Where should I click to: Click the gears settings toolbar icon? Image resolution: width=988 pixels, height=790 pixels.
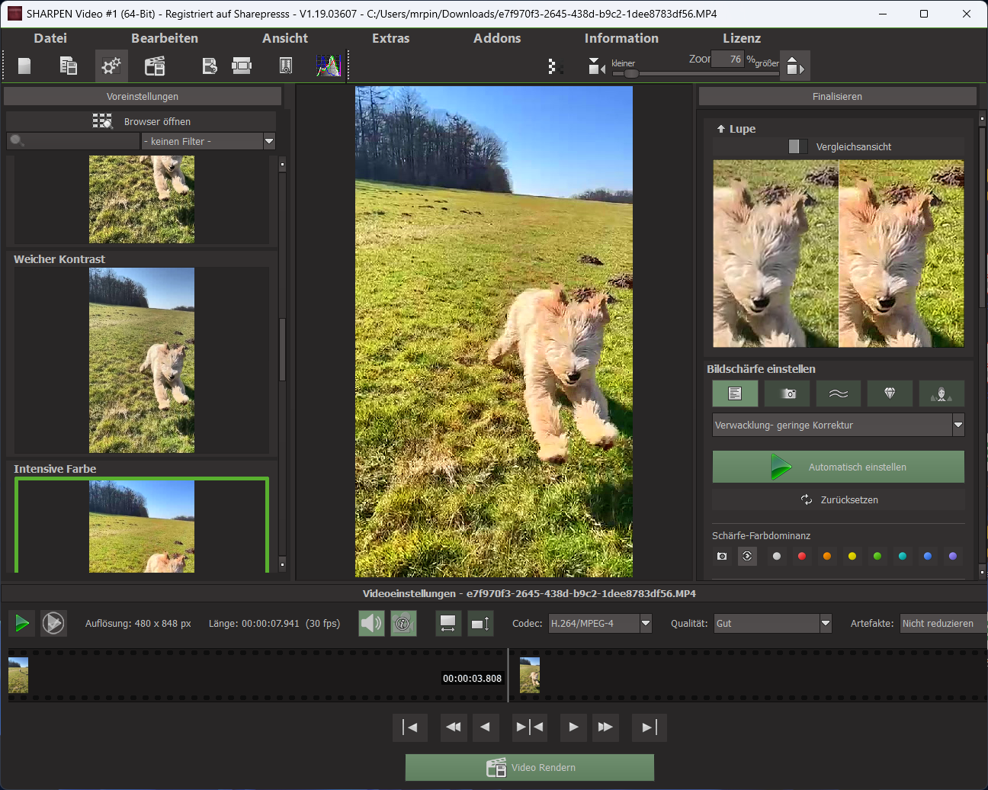point(111,66)
